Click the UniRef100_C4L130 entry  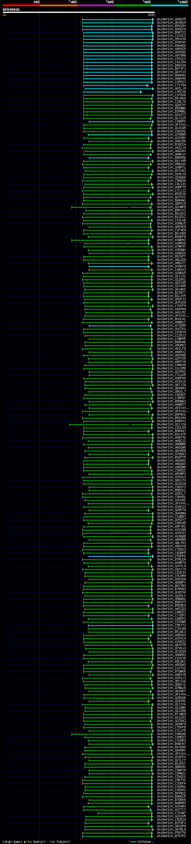(171, 184)
